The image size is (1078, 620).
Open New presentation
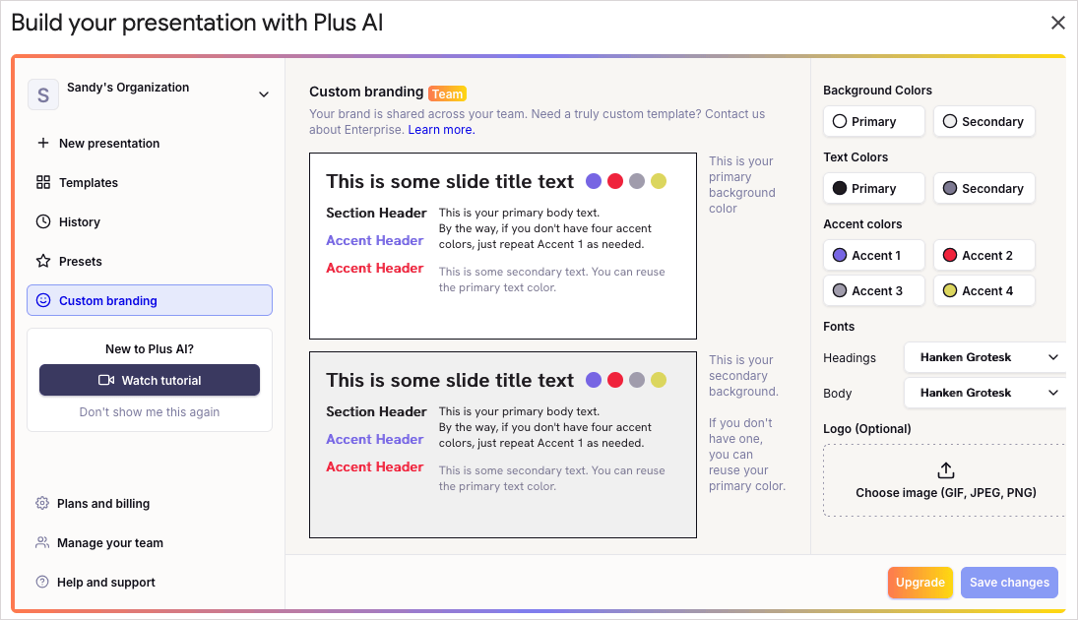(150, 143)
